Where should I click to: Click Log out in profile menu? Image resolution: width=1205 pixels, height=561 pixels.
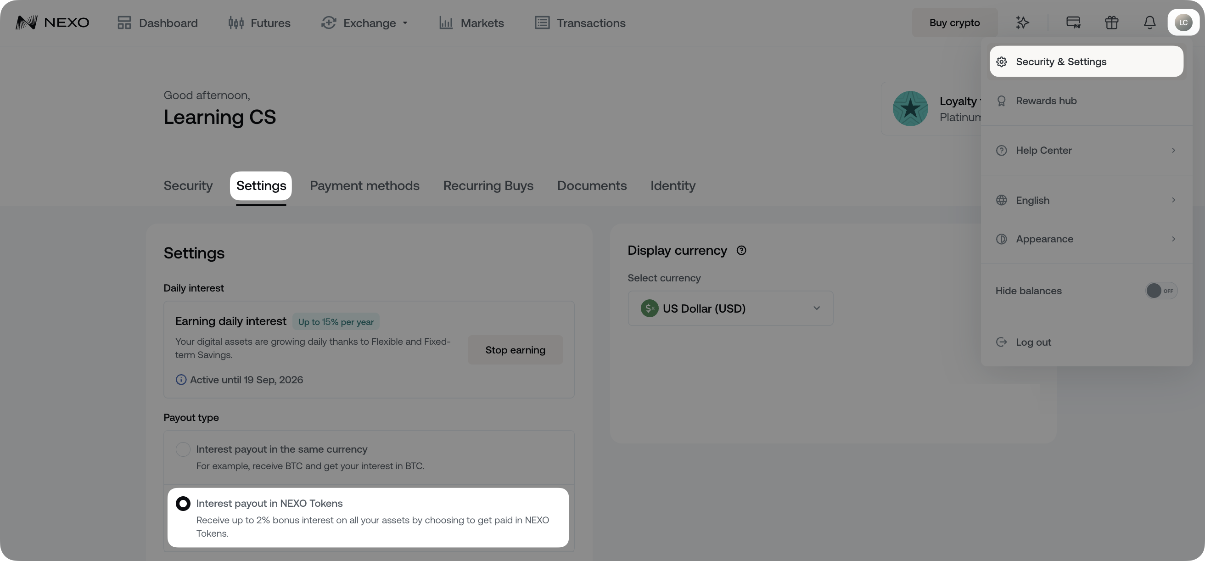pos(1033,342)
